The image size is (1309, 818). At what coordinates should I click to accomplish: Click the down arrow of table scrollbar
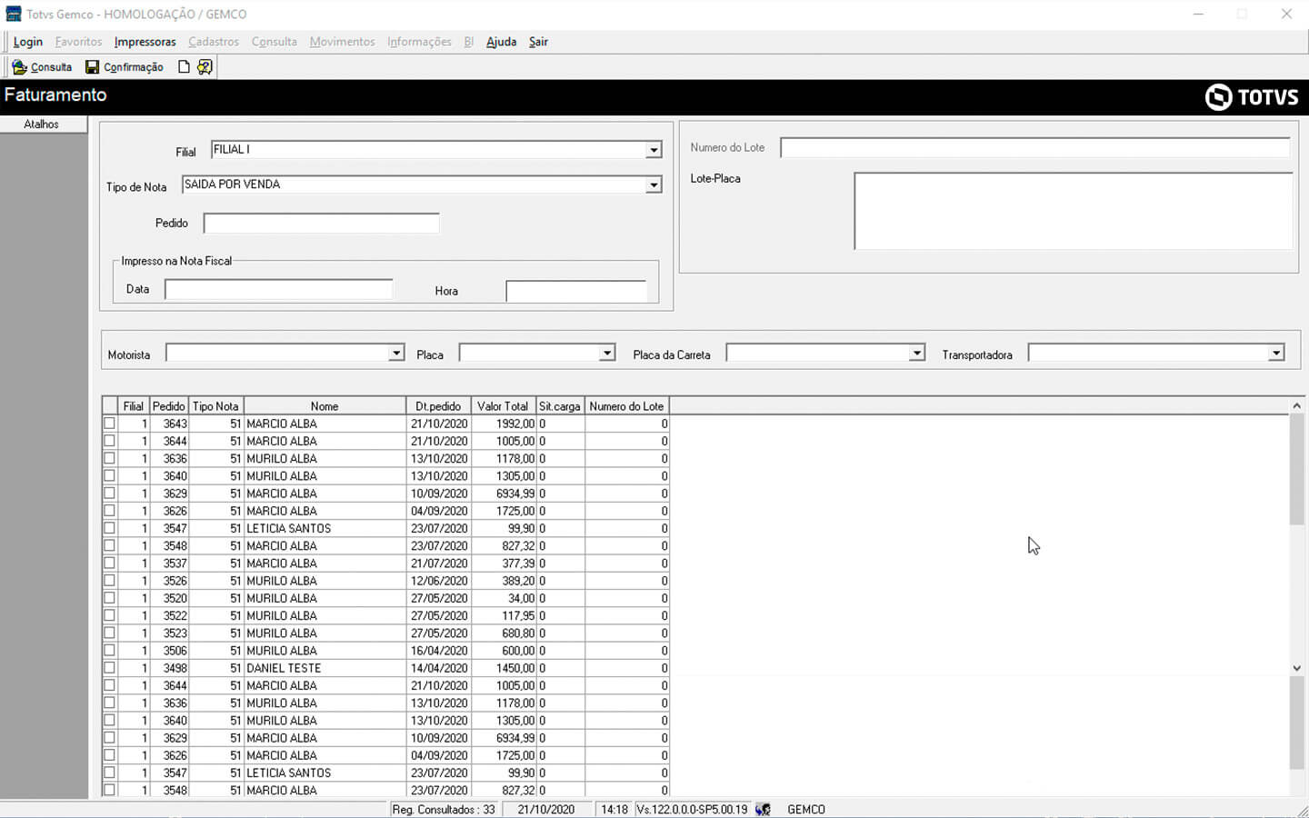[x=1297, y=668]
